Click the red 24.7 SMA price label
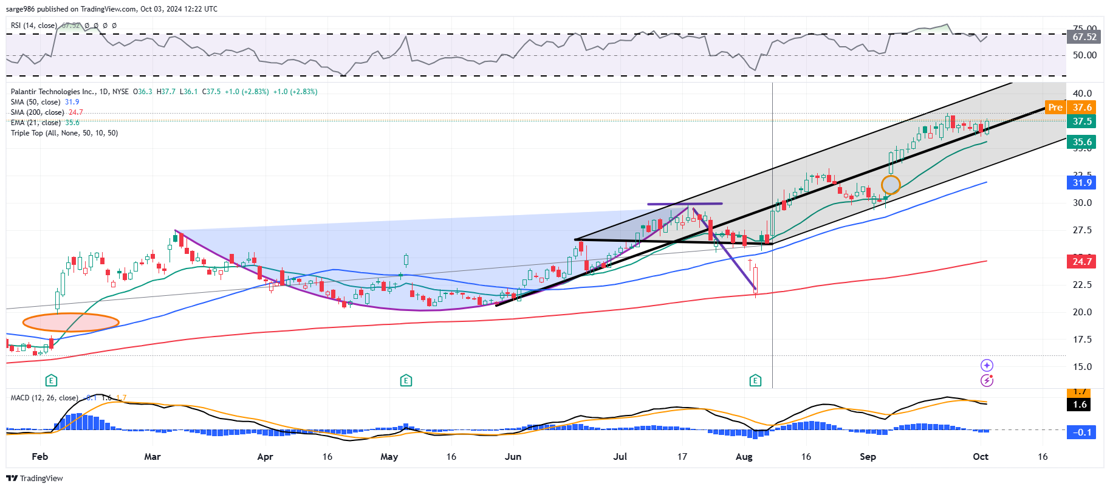Screen dimensions: 1110x489 tap(1081, 262)
